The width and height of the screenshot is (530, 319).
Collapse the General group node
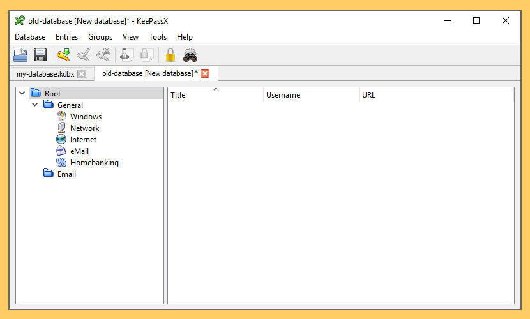coord(34,104)
